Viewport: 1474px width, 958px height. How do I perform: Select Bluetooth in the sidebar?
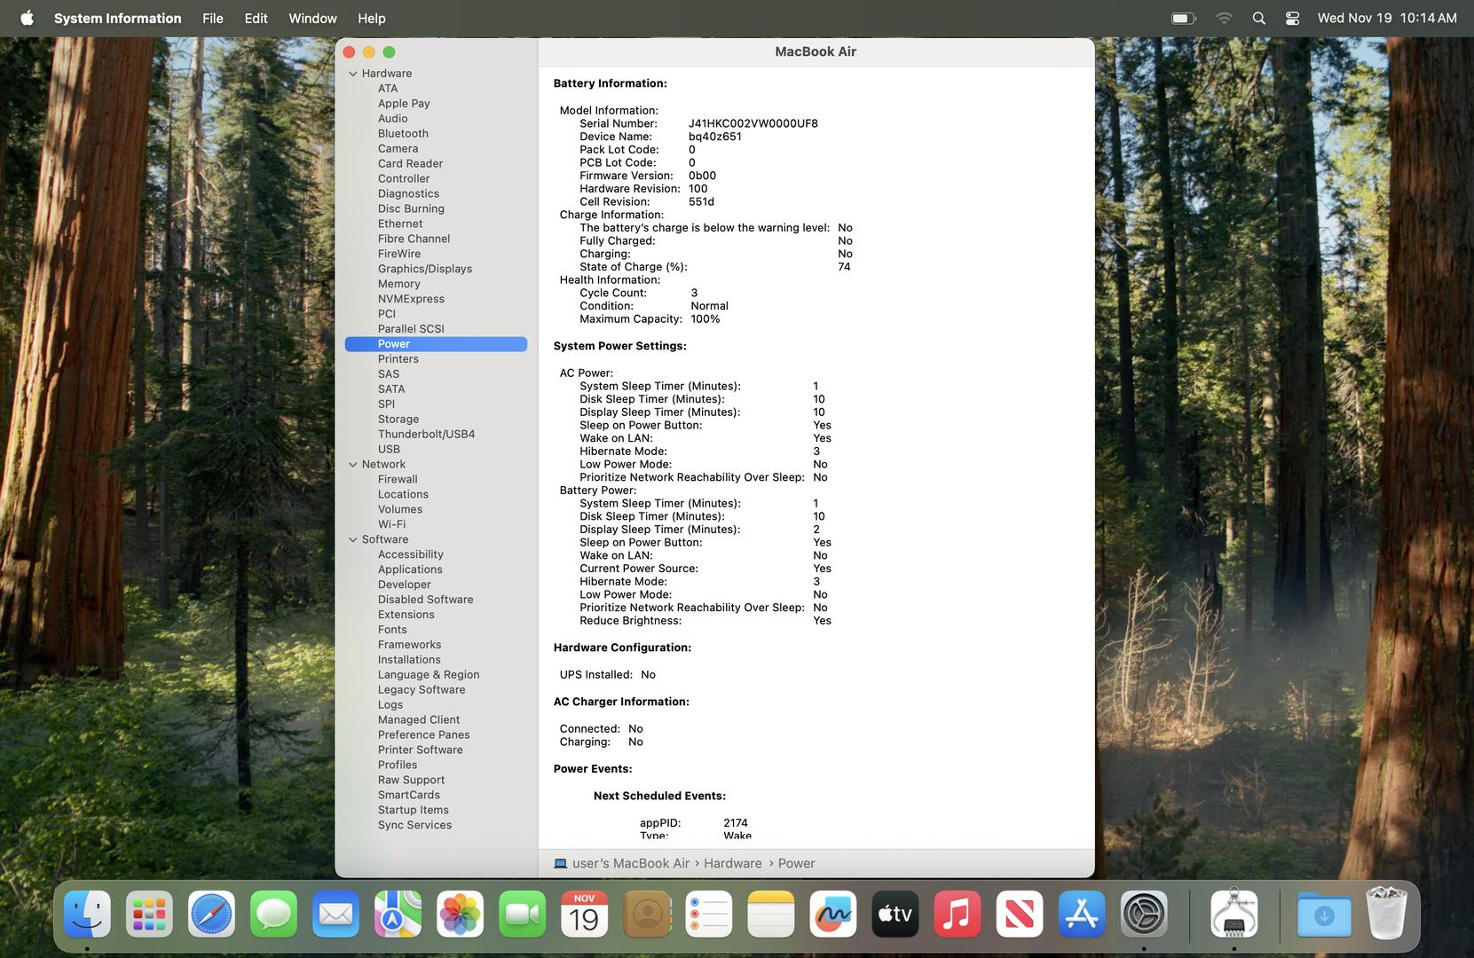point(403,134)
